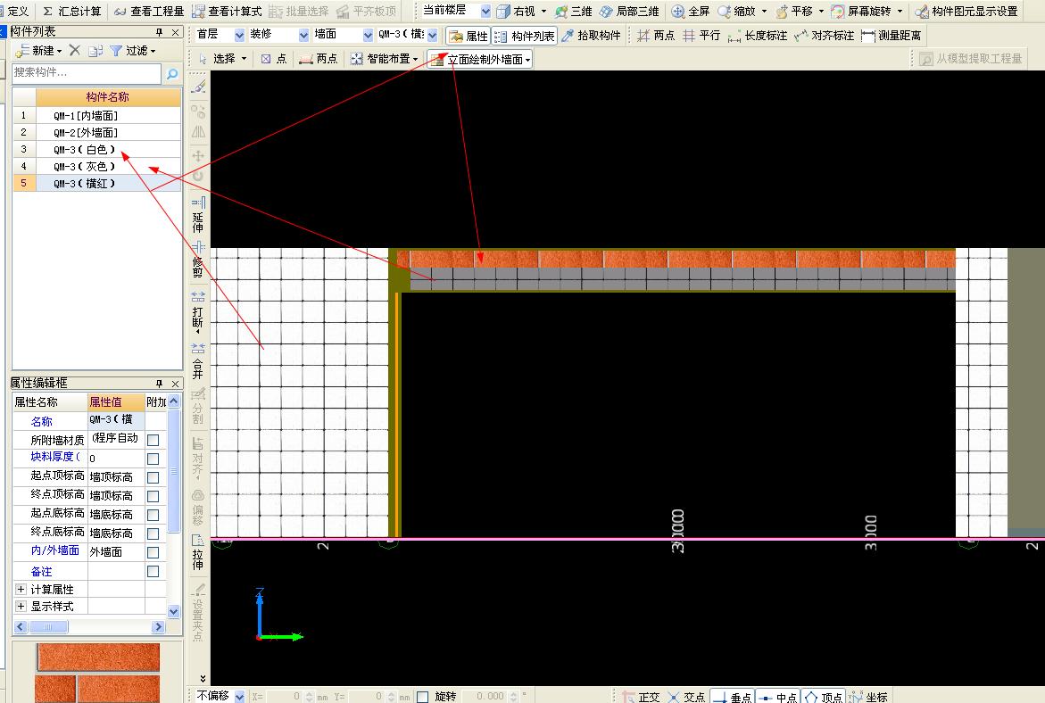Image resolution: width=1045 pixels, height=703 pixels.
Task: Tick checkbox for 起点顶标高 row
Action: (153, 477)
